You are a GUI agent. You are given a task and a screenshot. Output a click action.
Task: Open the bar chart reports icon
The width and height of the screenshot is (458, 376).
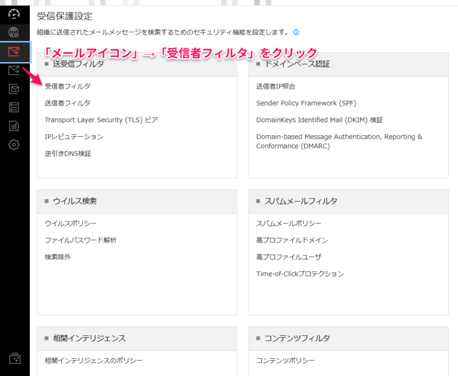(x=14, y=126)
